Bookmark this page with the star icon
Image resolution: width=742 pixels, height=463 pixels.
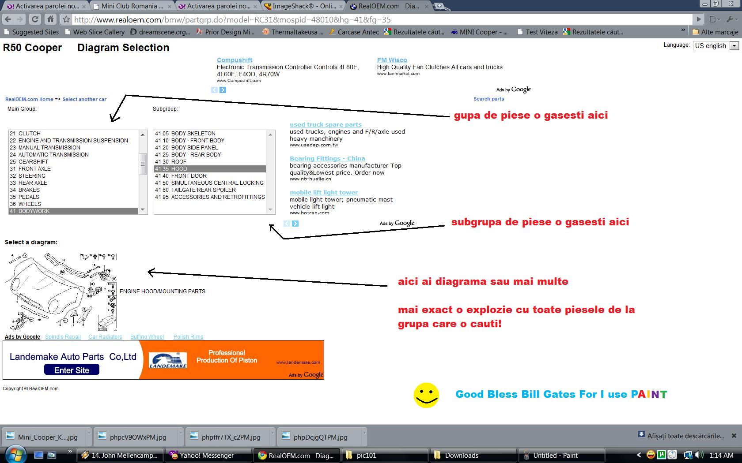coord(66,19)
